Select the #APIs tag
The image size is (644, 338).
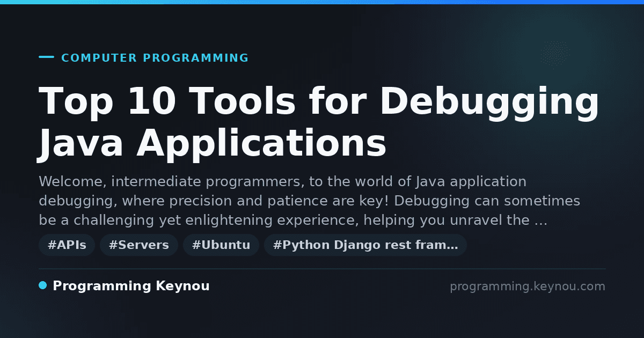pos(67,245)
